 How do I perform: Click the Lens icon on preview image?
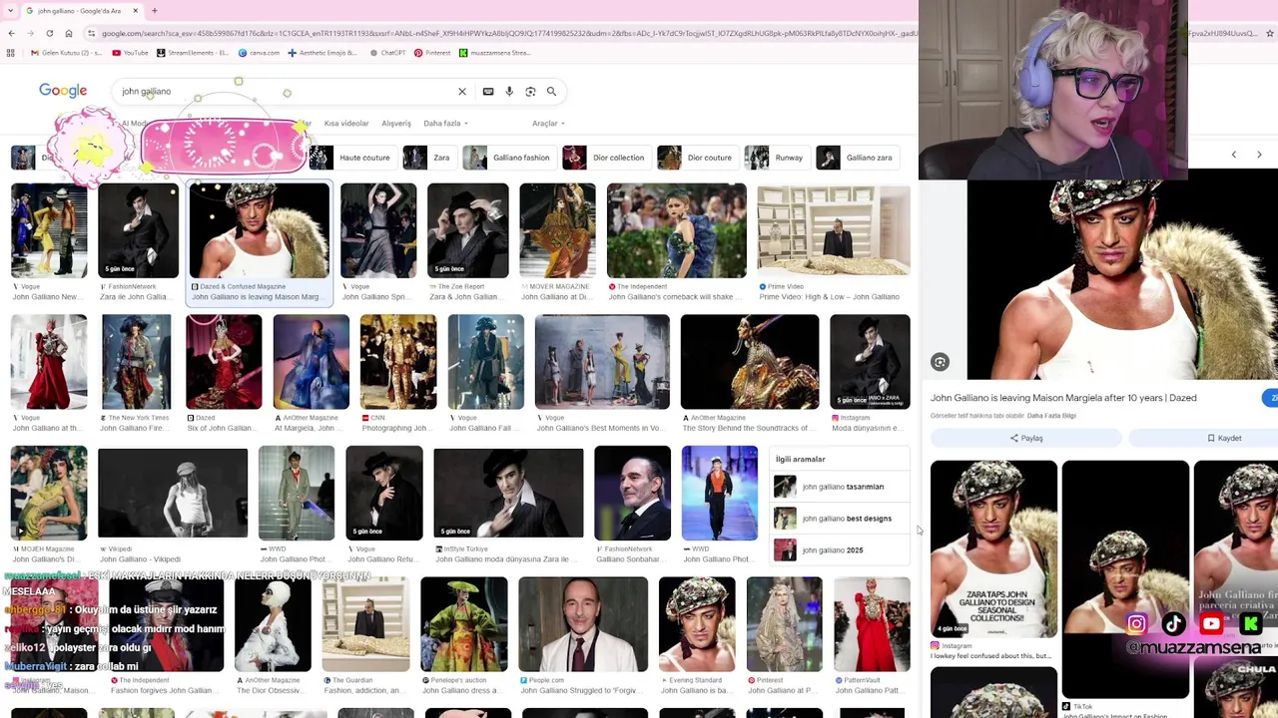coord(940,362)
